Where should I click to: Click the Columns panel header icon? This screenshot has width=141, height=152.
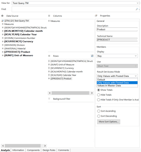49,16
